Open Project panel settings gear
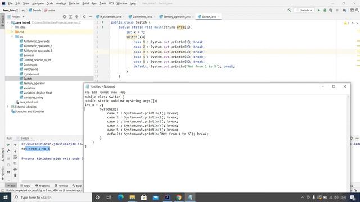 pyautogui.click(x=84, y=17)
